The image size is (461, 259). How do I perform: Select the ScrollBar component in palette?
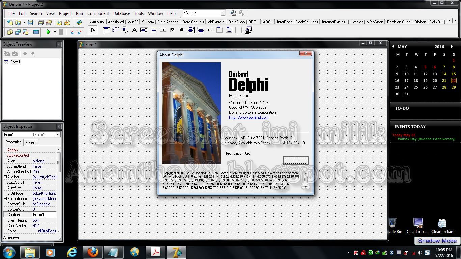210,30
